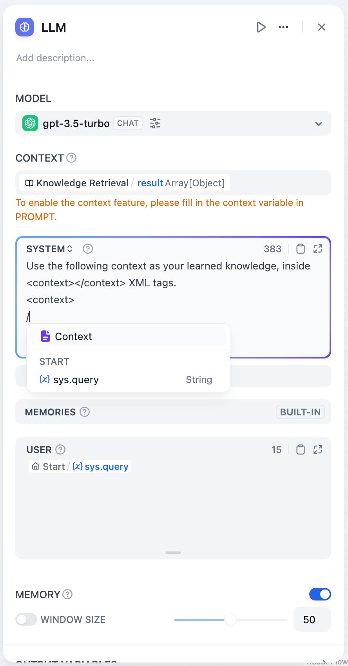Show CONTEXT help tooltip icon
Screen dimensions: 348x666
(71, 158)
